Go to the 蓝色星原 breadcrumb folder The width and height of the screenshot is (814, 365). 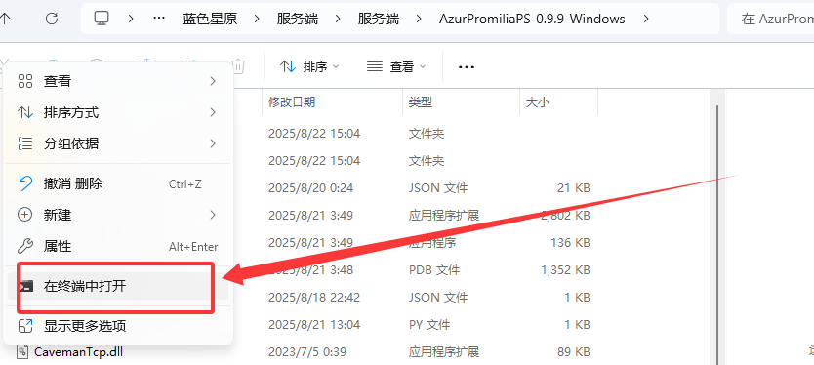[210, 20]
